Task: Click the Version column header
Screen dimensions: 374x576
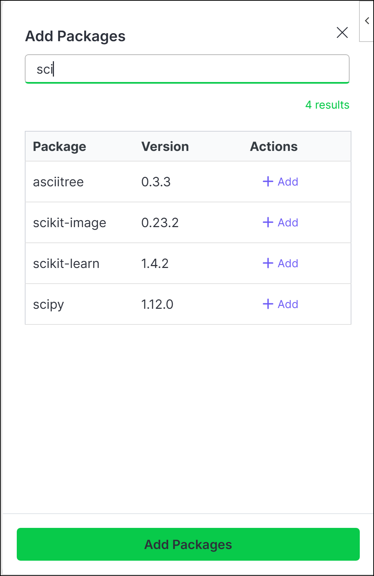Action: click(x=165, y=147)
